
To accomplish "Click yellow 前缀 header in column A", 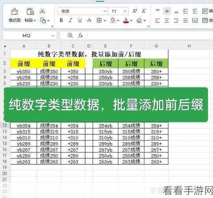I will 24,64.
